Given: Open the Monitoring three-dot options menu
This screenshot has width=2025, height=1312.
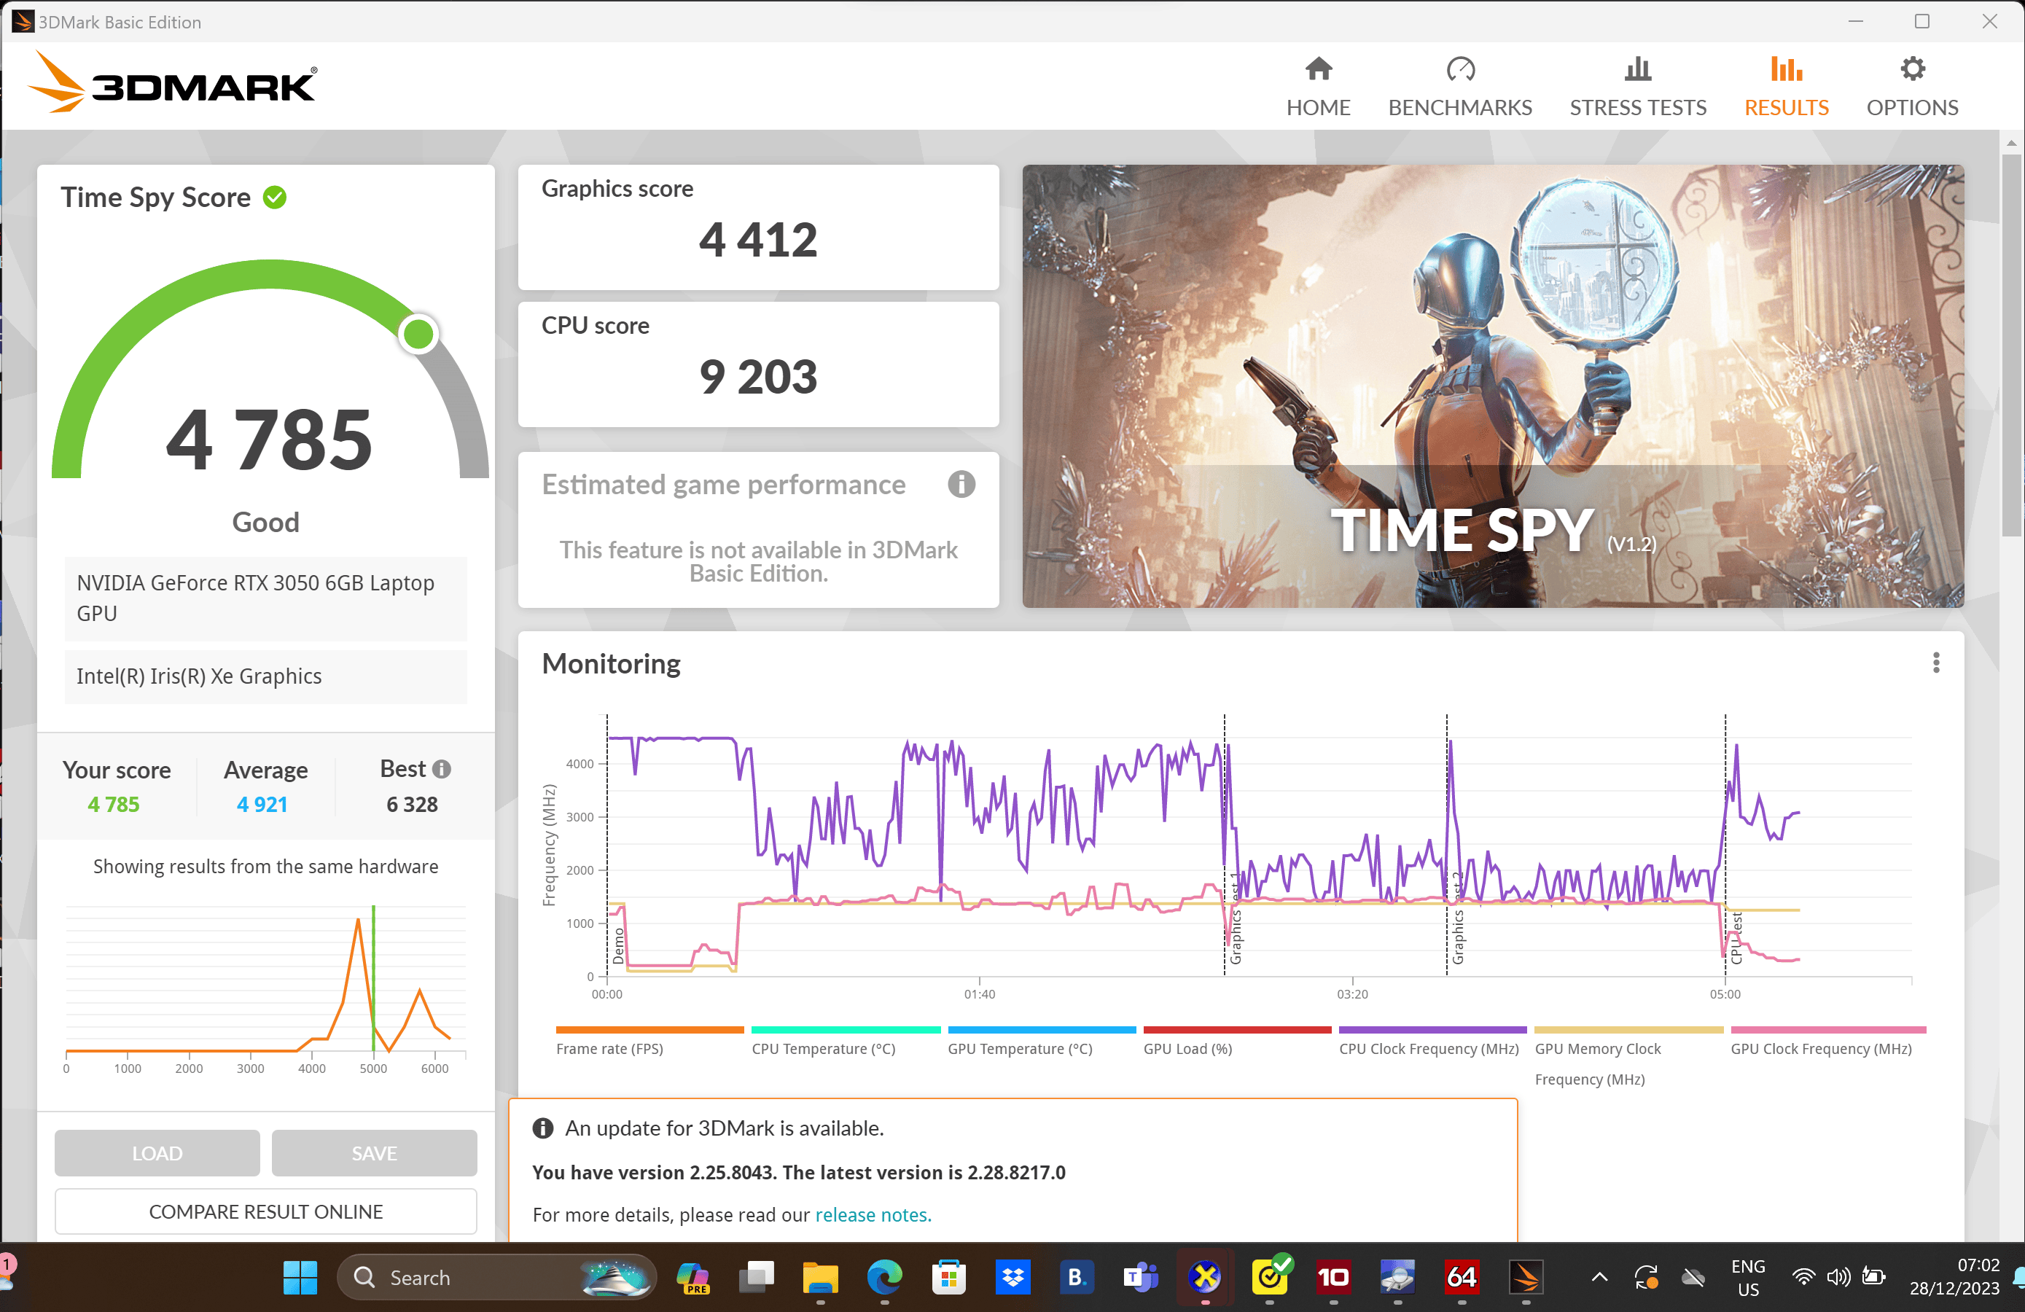Looking at the screenshot, I should point(1935,663).
